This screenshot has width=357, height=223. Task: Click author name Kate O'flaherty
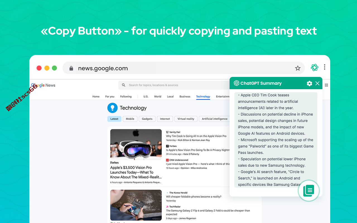(x=191, y=154)
